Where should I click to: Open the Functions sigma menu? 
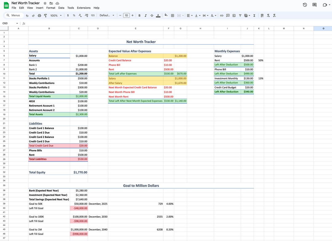pos(254,15)
